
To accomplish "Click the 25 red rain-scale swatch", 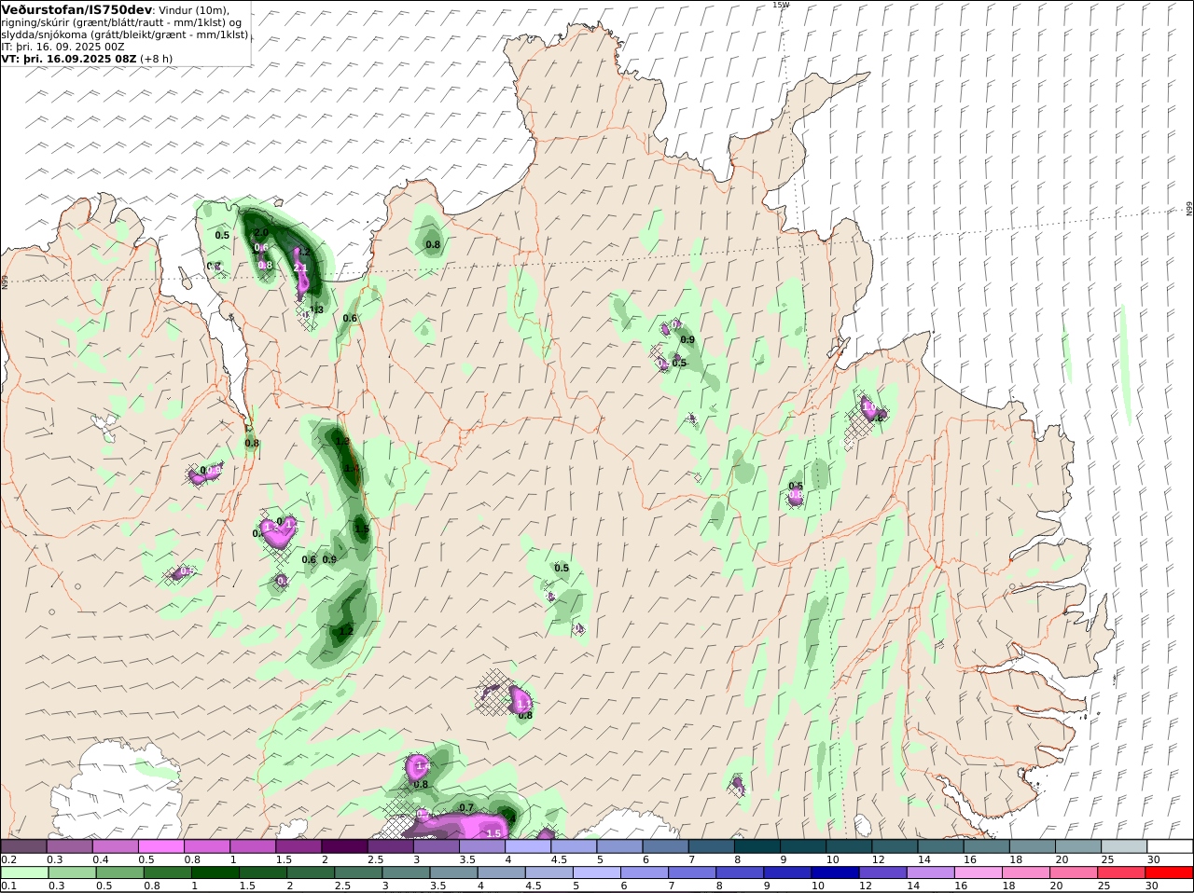I will [x=1122, y=872].
